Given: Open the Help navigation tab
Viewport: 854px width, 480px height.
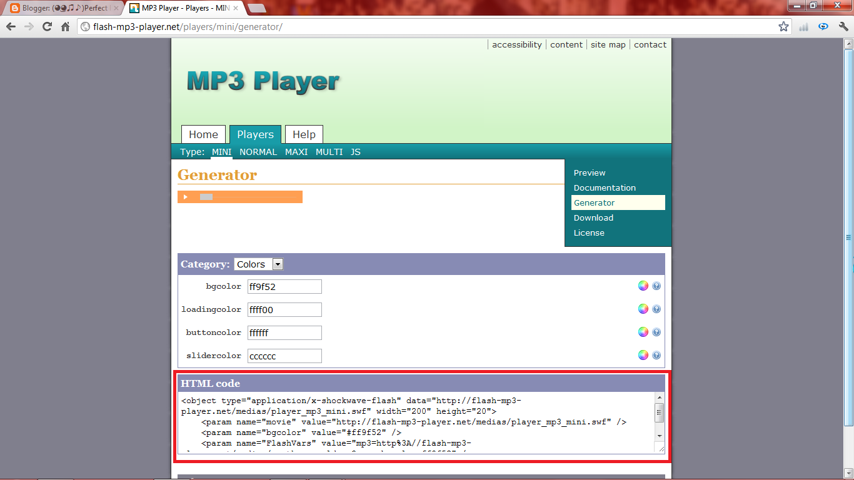Looking at the screenshot, I should (304, 134).
